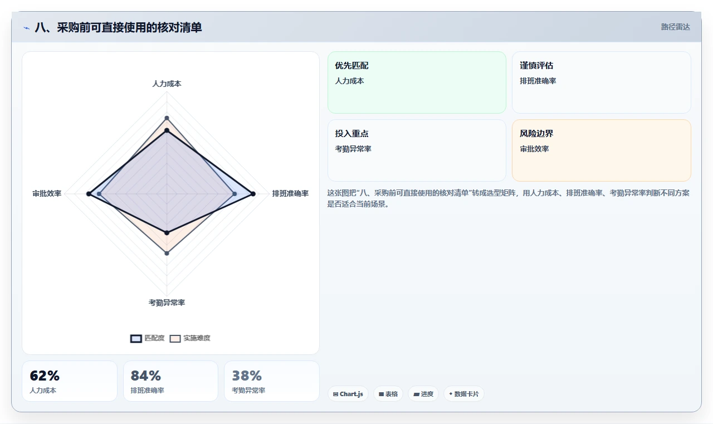Click the 人力成本 radar axis label
The width and height of the screenshot is (713, 424).
point(167,84)
